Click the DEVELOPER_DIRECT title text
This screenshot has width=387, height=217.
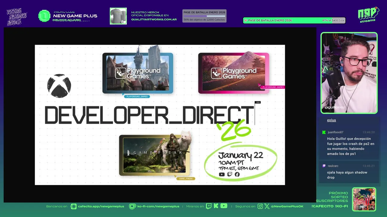(x=149, y=115)
